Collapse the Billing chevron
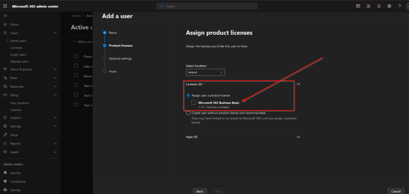409x194 pixels. [55, 95]
